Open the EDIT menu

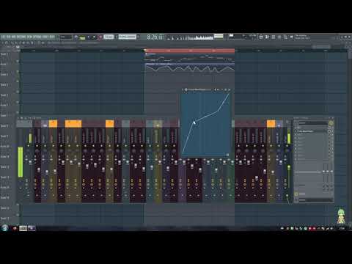tap(8, 37)
